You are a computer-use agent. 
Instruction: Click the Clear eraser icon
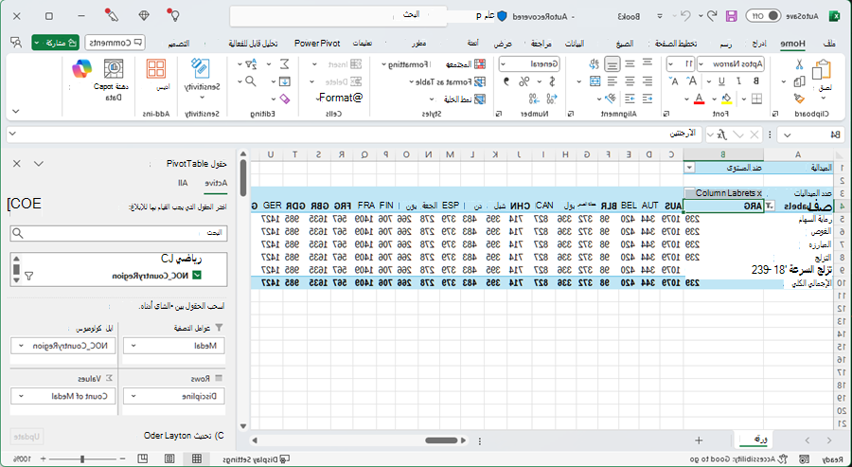(284, 99)
